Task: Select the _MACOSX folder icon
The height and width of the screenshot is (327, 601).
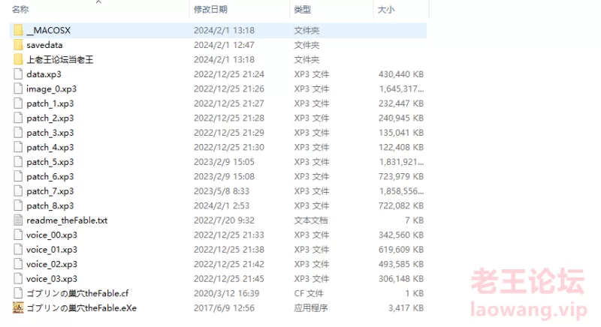Action: pyautogui.click(x=18, y=30)
